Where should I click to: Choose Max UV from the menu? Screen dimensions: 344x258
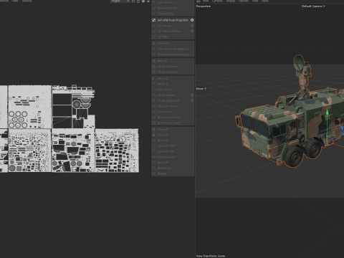point(173,61)
